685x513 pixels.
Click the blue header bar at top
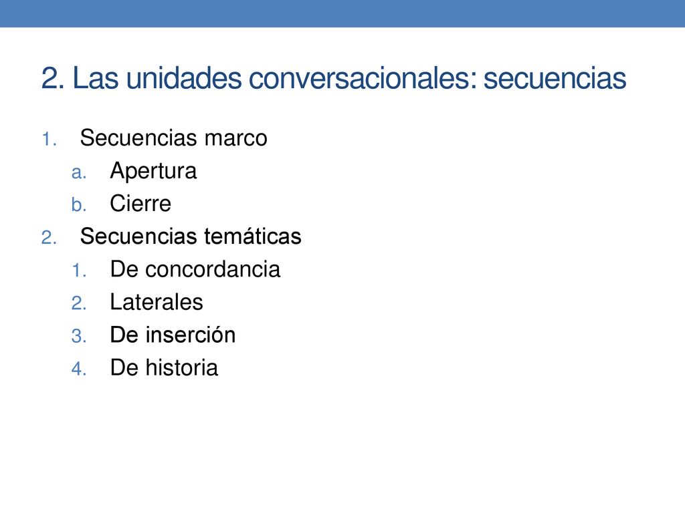pos(342,13)
